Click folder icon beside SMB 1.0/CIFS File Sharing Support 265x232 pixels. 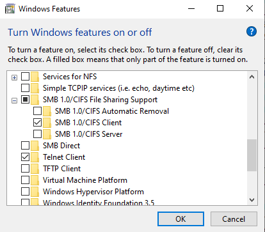click(x=35, y=100)
